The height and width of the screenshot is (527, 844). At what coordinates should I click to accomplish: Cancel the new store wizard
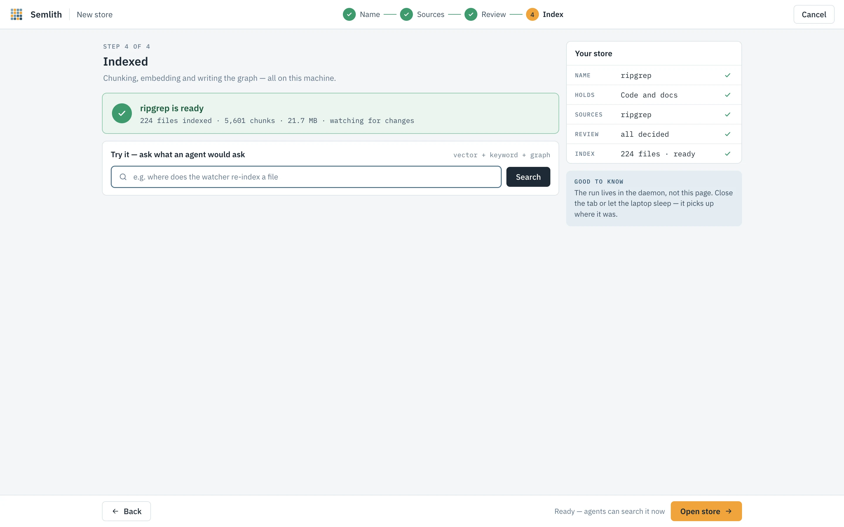pos(814,14)
